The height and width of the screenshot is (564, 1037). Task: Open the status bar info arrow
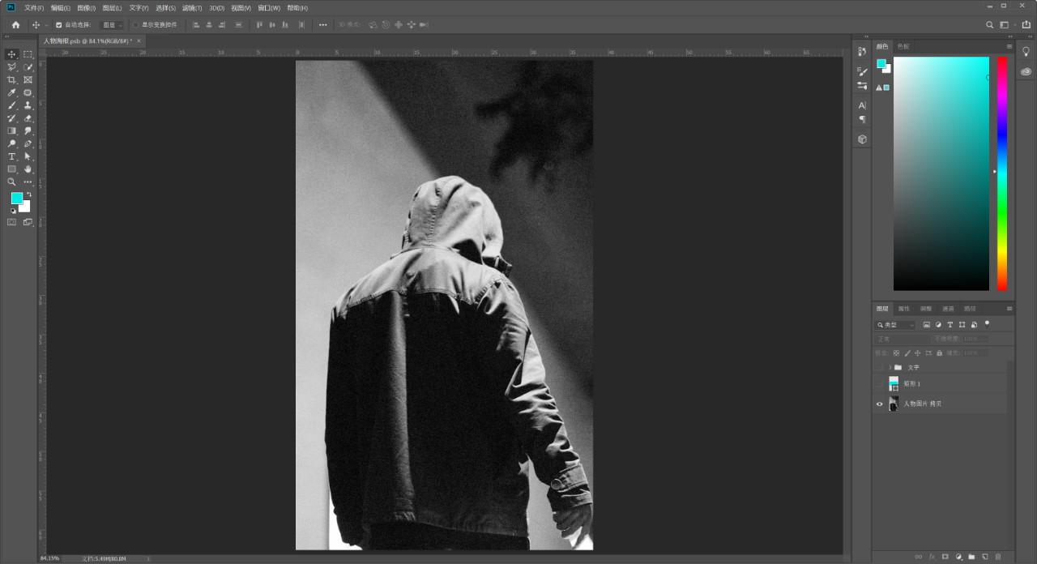click(147, 558)
